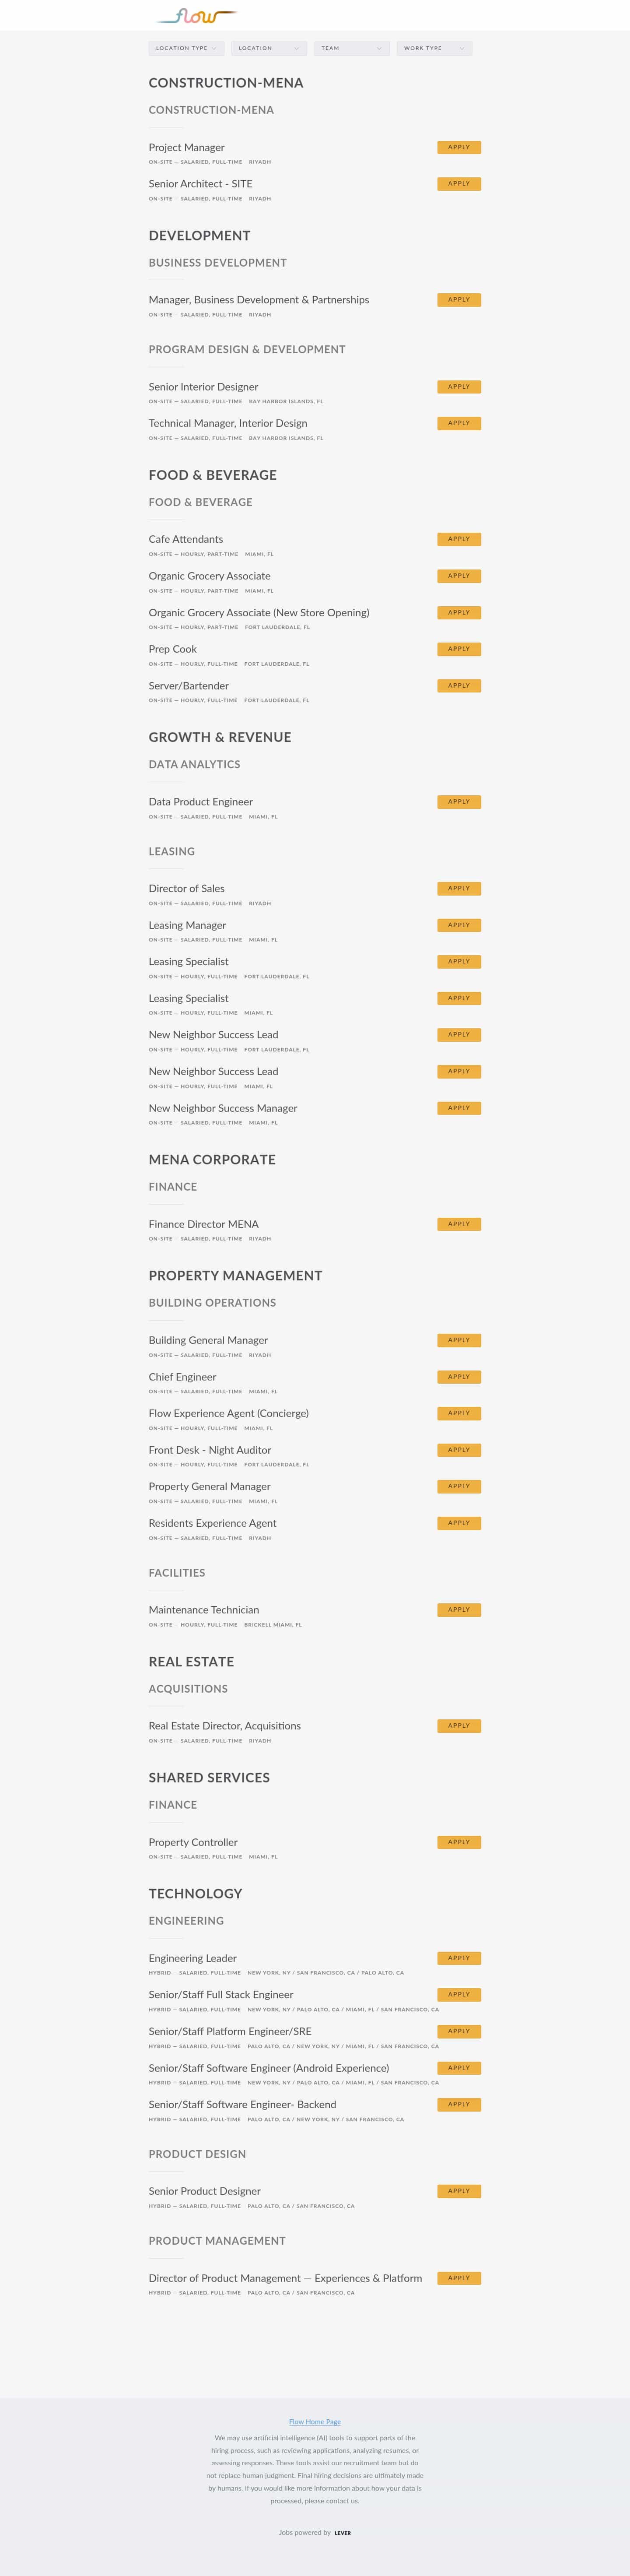Viewport: 630px width, 2576px height.
Task: Click Apply for Maintenance Technician
Action: pos(459,1610)
